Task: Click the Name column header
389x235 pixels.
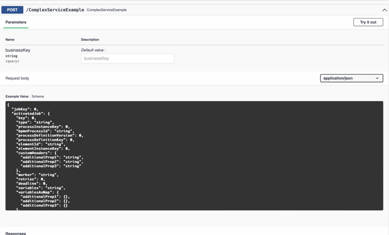Action: pos(10,39)
